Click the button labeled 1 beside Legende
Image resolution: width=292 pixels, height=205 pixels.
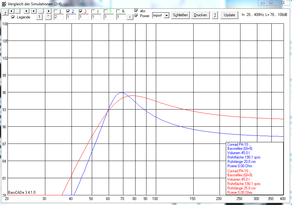point(39,17)
